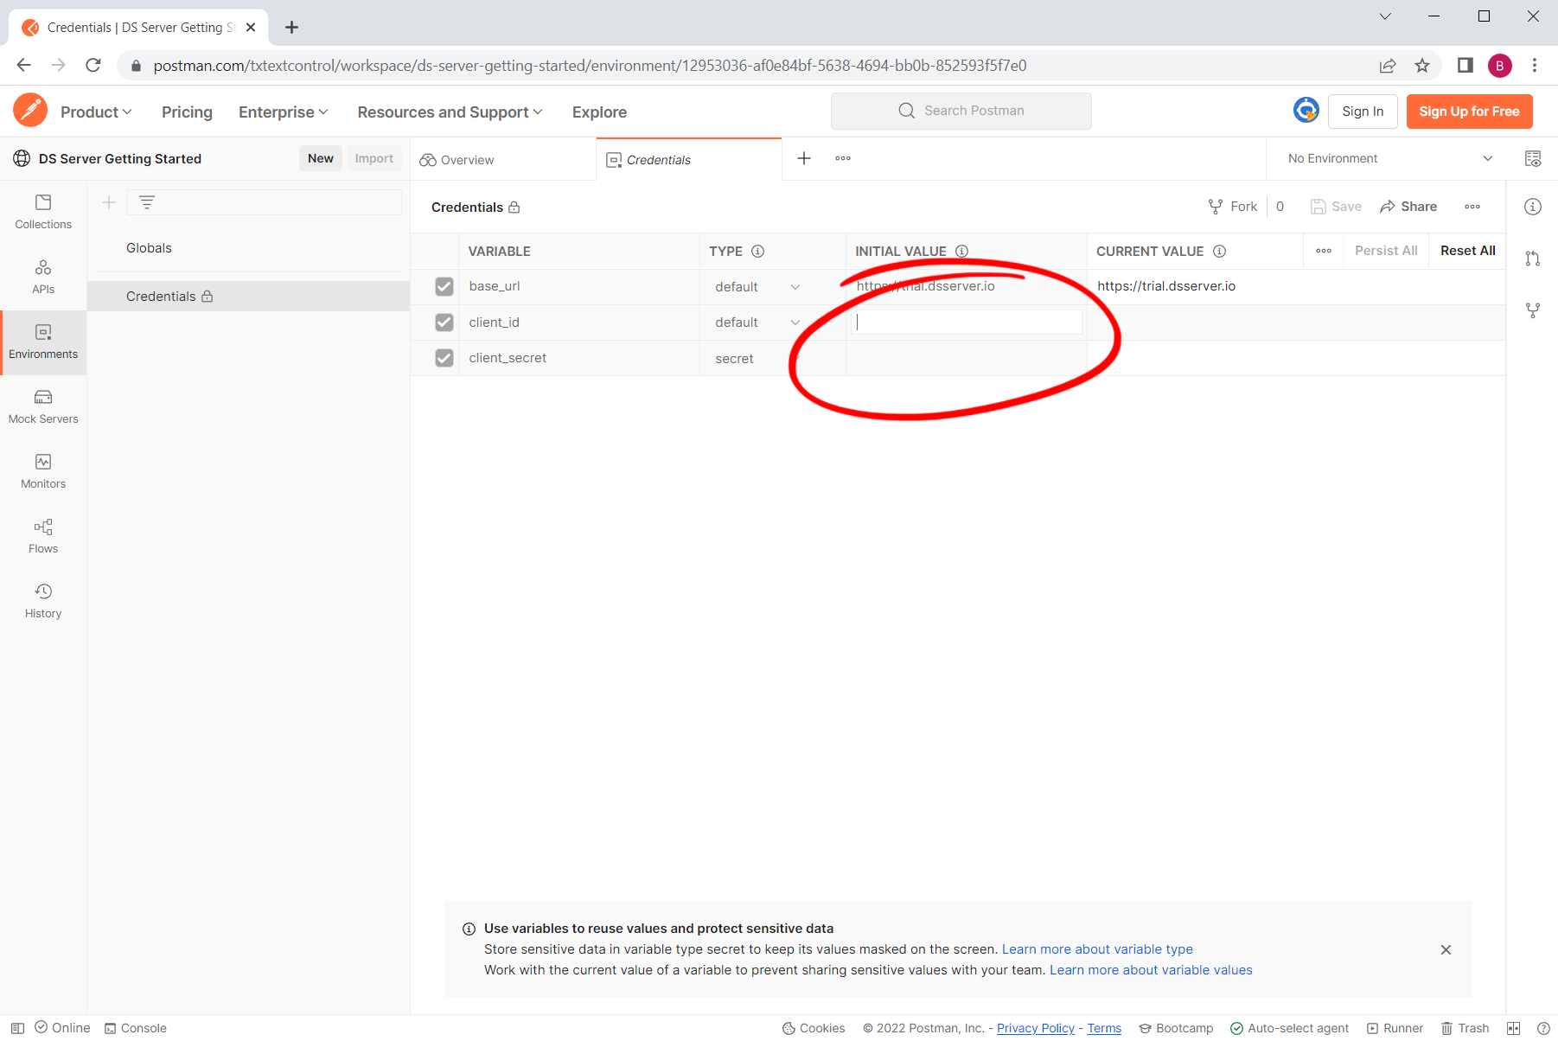Focus the Search Postman field

coord(961,111)
